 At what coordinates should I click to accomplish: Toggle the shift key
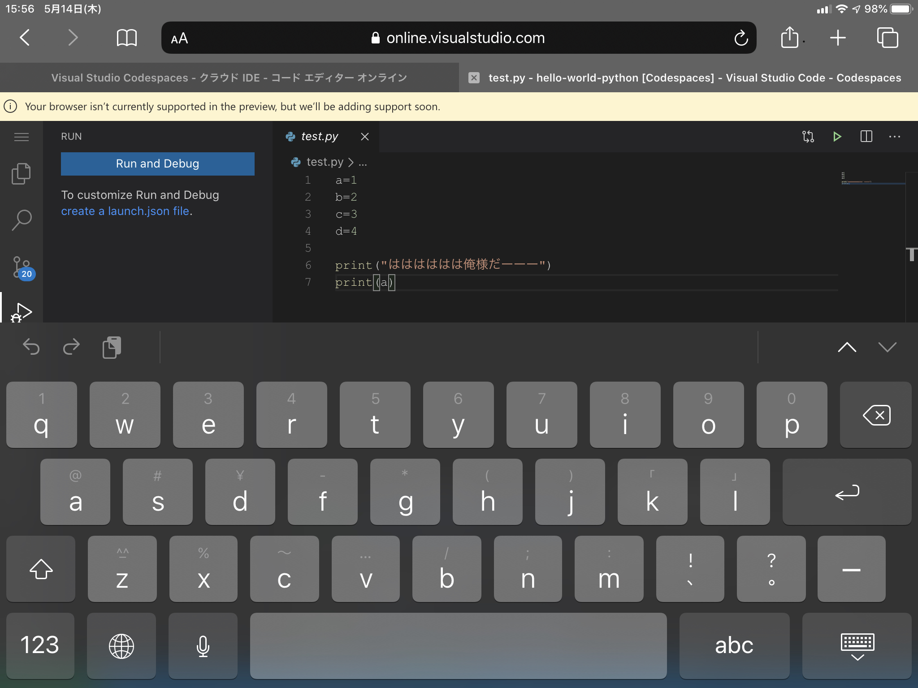click(41, 569)
